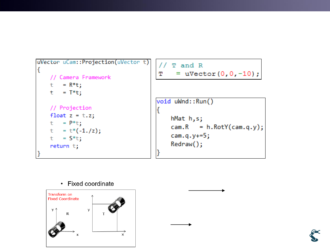Click the dark gradient title bar
This screenshot has height=248, width=330.
(x=165, y=6)
